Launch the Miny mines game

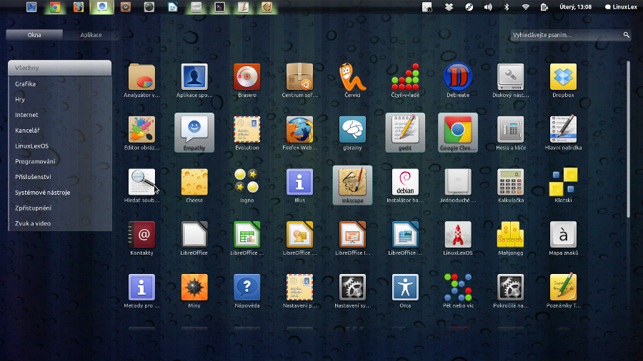[194, 290]
